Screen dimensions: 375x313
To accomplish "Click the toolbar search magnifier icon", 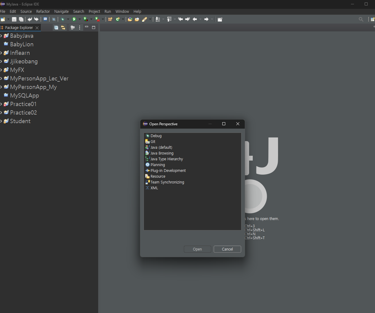I will (x=361, y=19).
